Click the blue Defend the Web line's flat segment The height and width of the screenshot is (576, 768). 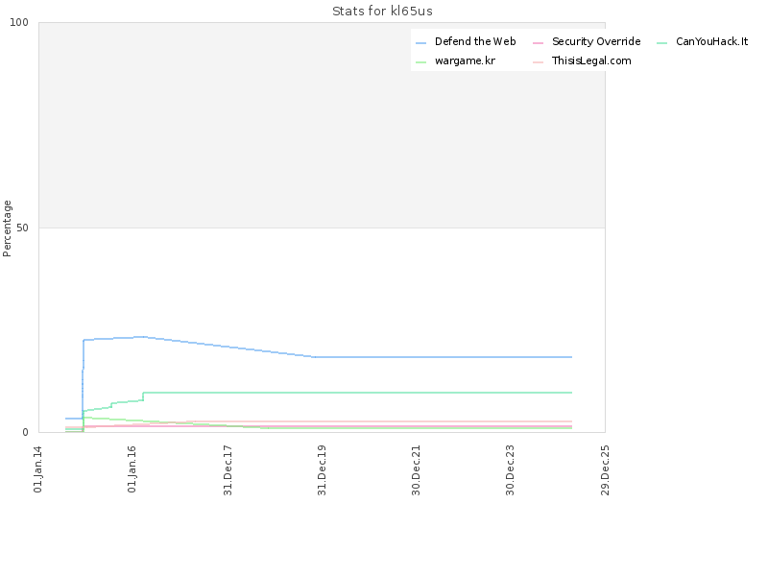pyautogui.click(x=441, y=357)
